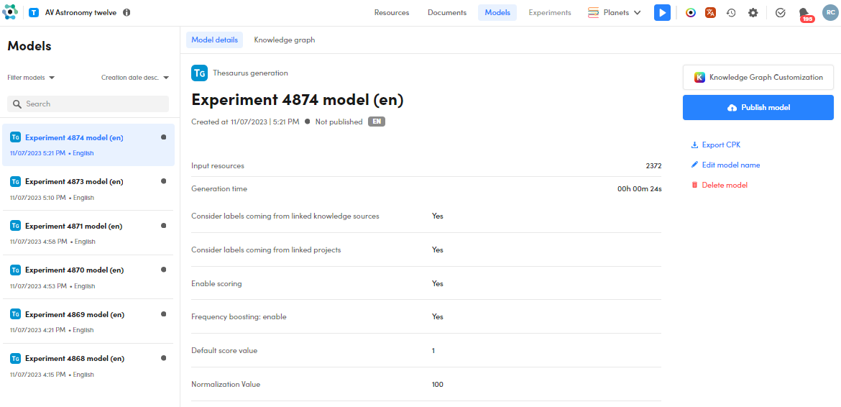Open the history clock icon

(731, 13)
